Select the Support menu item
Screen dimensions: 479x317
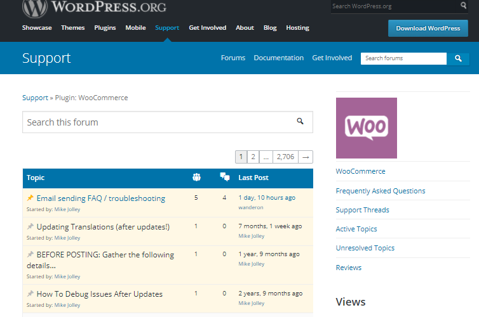(167, 28)
